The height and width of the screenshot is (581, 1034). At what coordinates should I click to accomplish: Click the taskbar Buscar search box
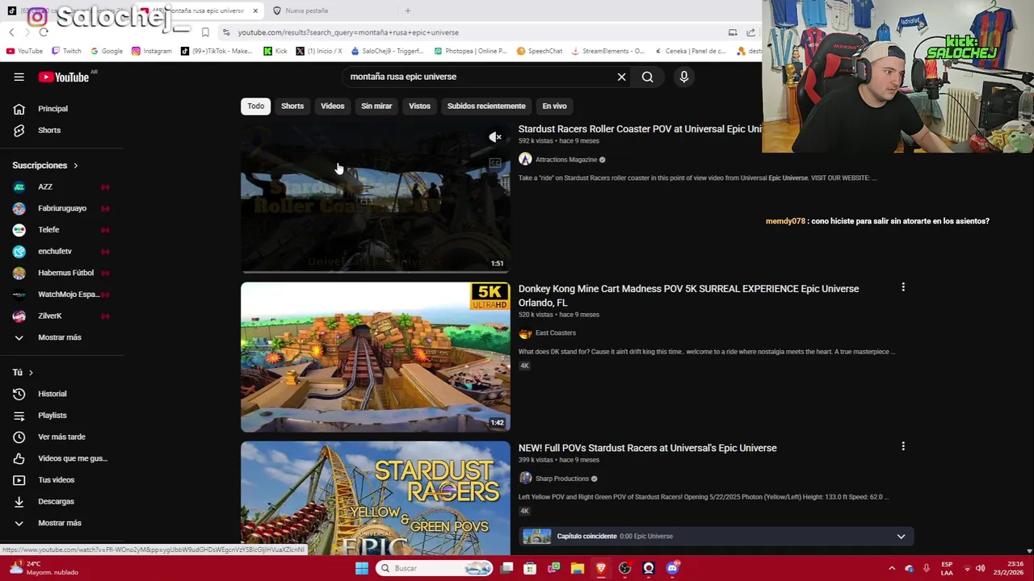(x=435, y=568)
